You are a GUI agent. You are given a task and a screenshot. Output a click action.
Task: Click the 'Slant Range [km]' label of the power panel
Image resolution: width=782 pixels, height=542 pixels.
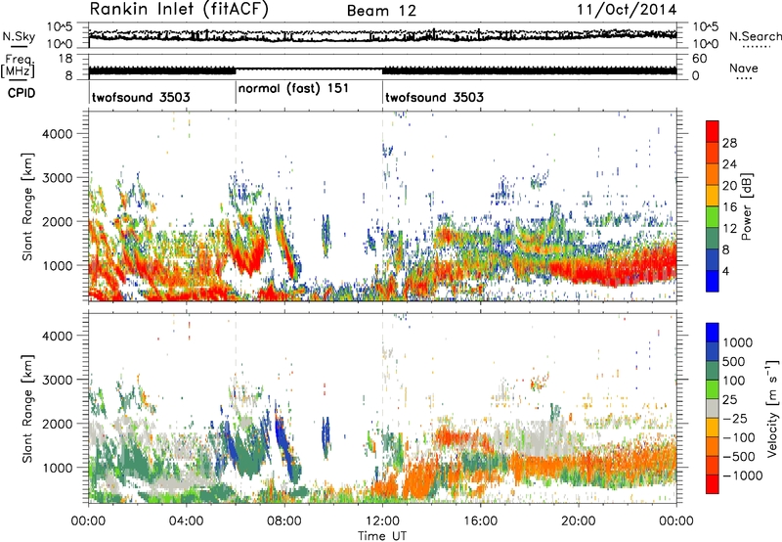coord(26,206)
